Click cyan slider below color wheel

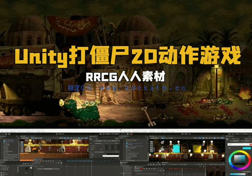(x=238, y=174)
